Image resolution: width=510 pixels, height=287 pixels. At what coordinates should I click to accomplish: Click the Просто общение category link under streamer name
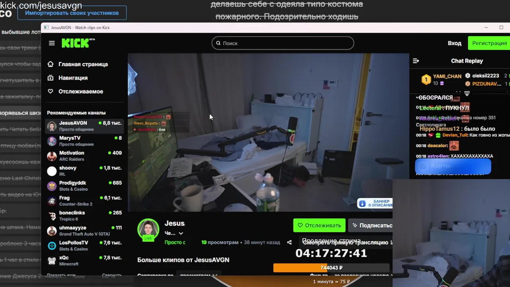[175, 242]
